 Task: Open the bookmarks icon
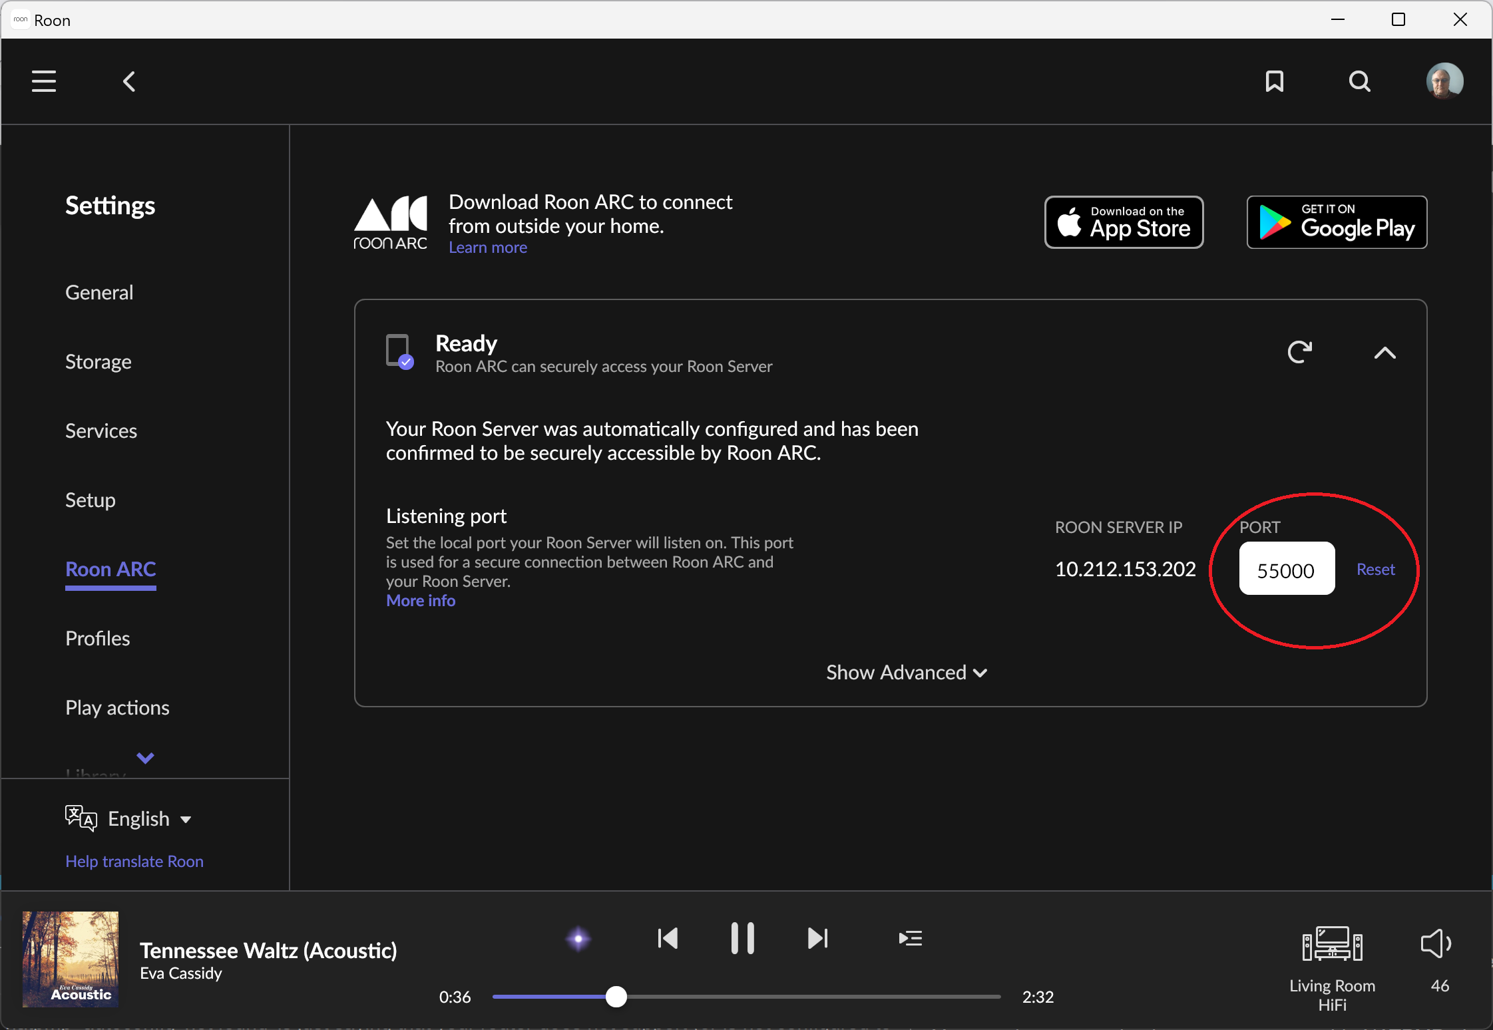point(1274,81)
